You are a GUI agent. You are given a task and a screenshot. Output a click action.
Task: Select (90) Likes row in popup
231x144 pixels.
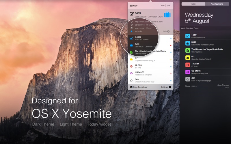point(150,81)
